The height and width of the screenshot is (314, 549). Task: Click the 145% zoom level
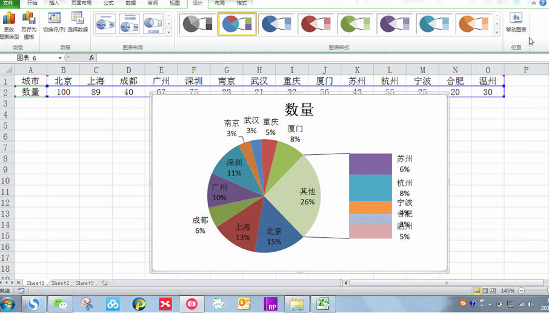click(507, 291)
